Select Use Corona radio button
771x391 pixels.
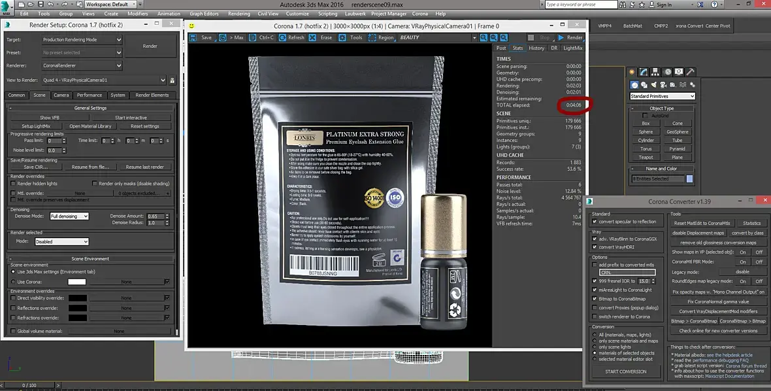click(13, 282)
